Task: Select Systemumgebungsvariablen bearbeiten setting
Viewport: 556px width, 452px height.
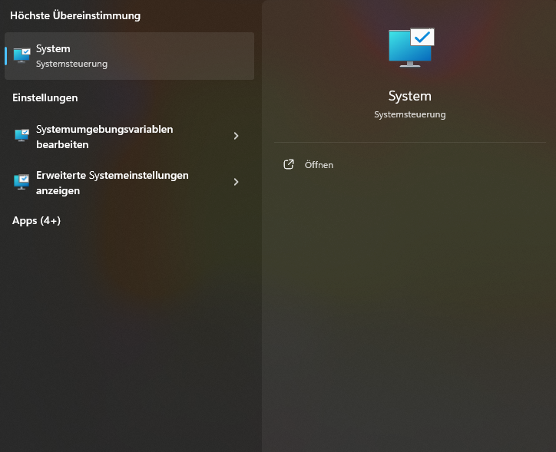Action: point(130,137)
